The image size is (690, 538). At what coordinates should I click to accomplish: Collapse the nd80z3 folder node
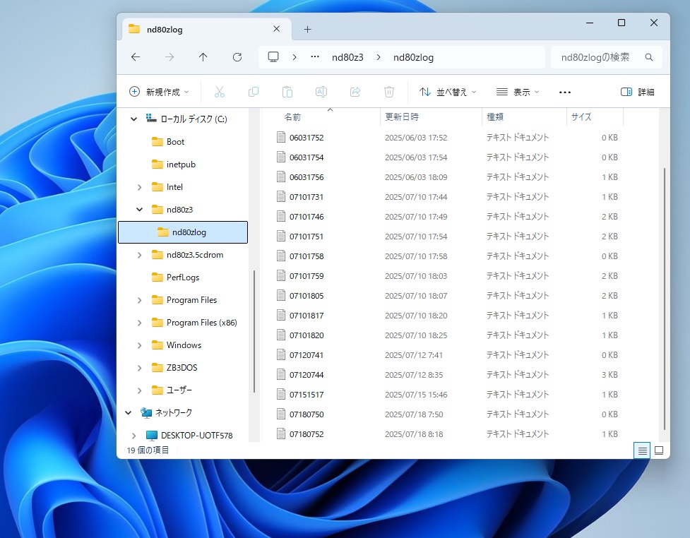click(x=140, y=210)
